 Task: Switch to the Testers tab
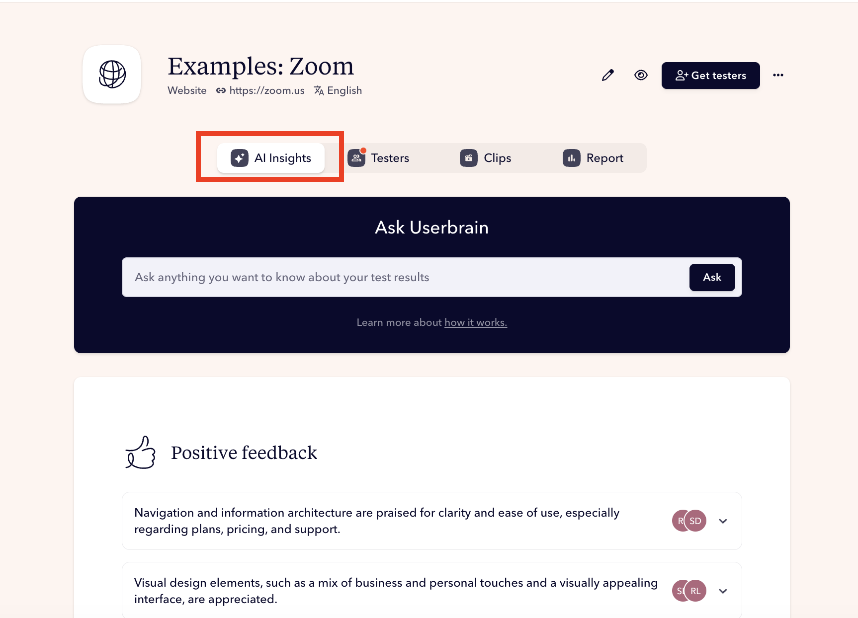[390, 157]
